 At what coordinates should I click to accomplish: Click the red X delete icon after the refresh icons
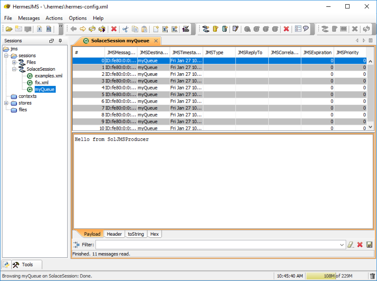tap(114, 29)
